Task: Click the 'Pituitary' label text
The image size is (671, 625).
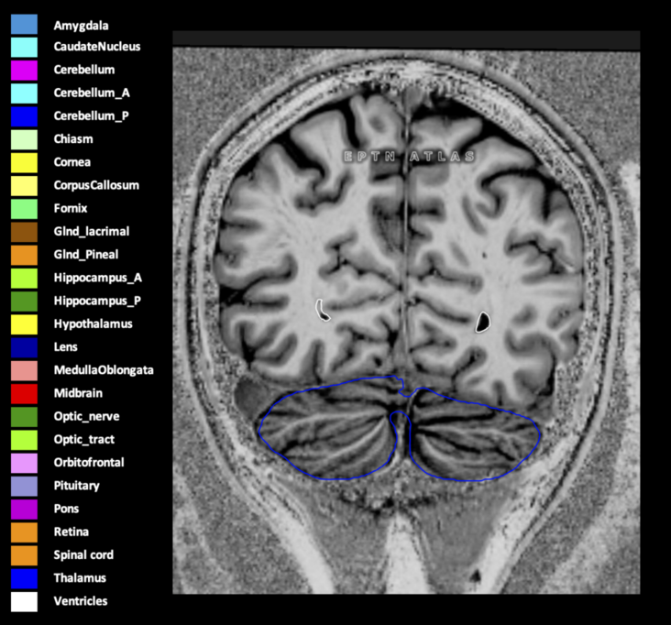Action: 77,486
